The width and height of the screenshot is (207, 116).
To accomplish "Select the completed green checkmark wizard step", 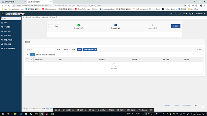I will pyautogui.click(x=79, y=25).
